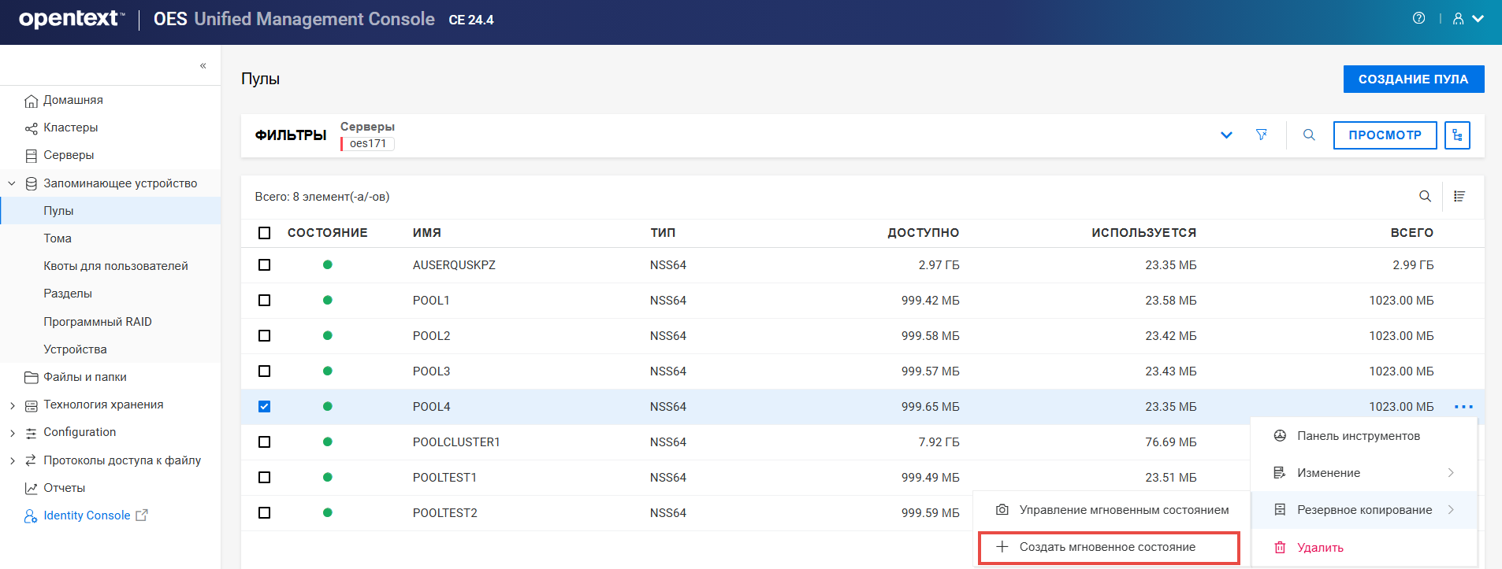Viewport: 1502px width, 569px height.
Task: Open the Identity Console link
Action: (87, 515)
